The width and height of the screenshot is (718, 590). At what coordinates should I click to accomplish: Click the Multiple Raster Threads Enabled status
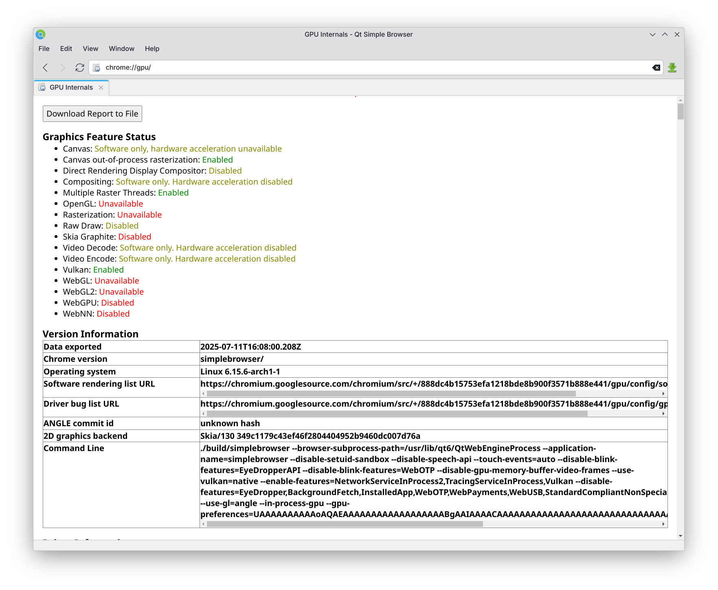pos(173,193)
